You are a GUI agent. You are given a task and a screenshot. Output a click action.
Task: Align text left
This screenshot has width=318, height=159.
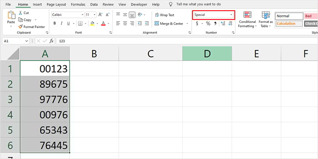coord(118,23)
